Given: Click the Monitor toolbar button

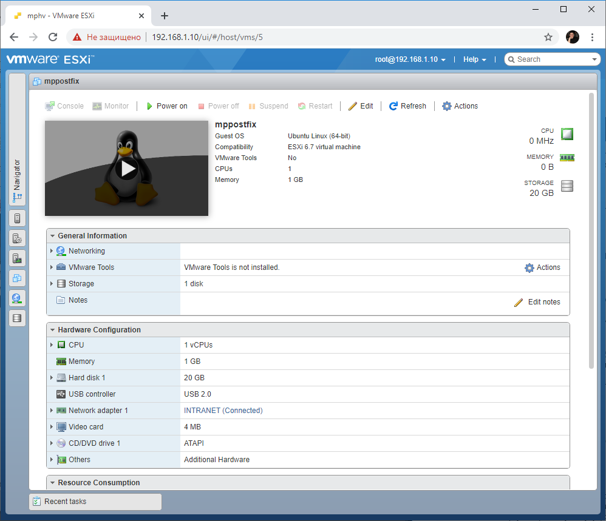Looking at the screenshot, I should pyautogui.click(x=111, y=106).
